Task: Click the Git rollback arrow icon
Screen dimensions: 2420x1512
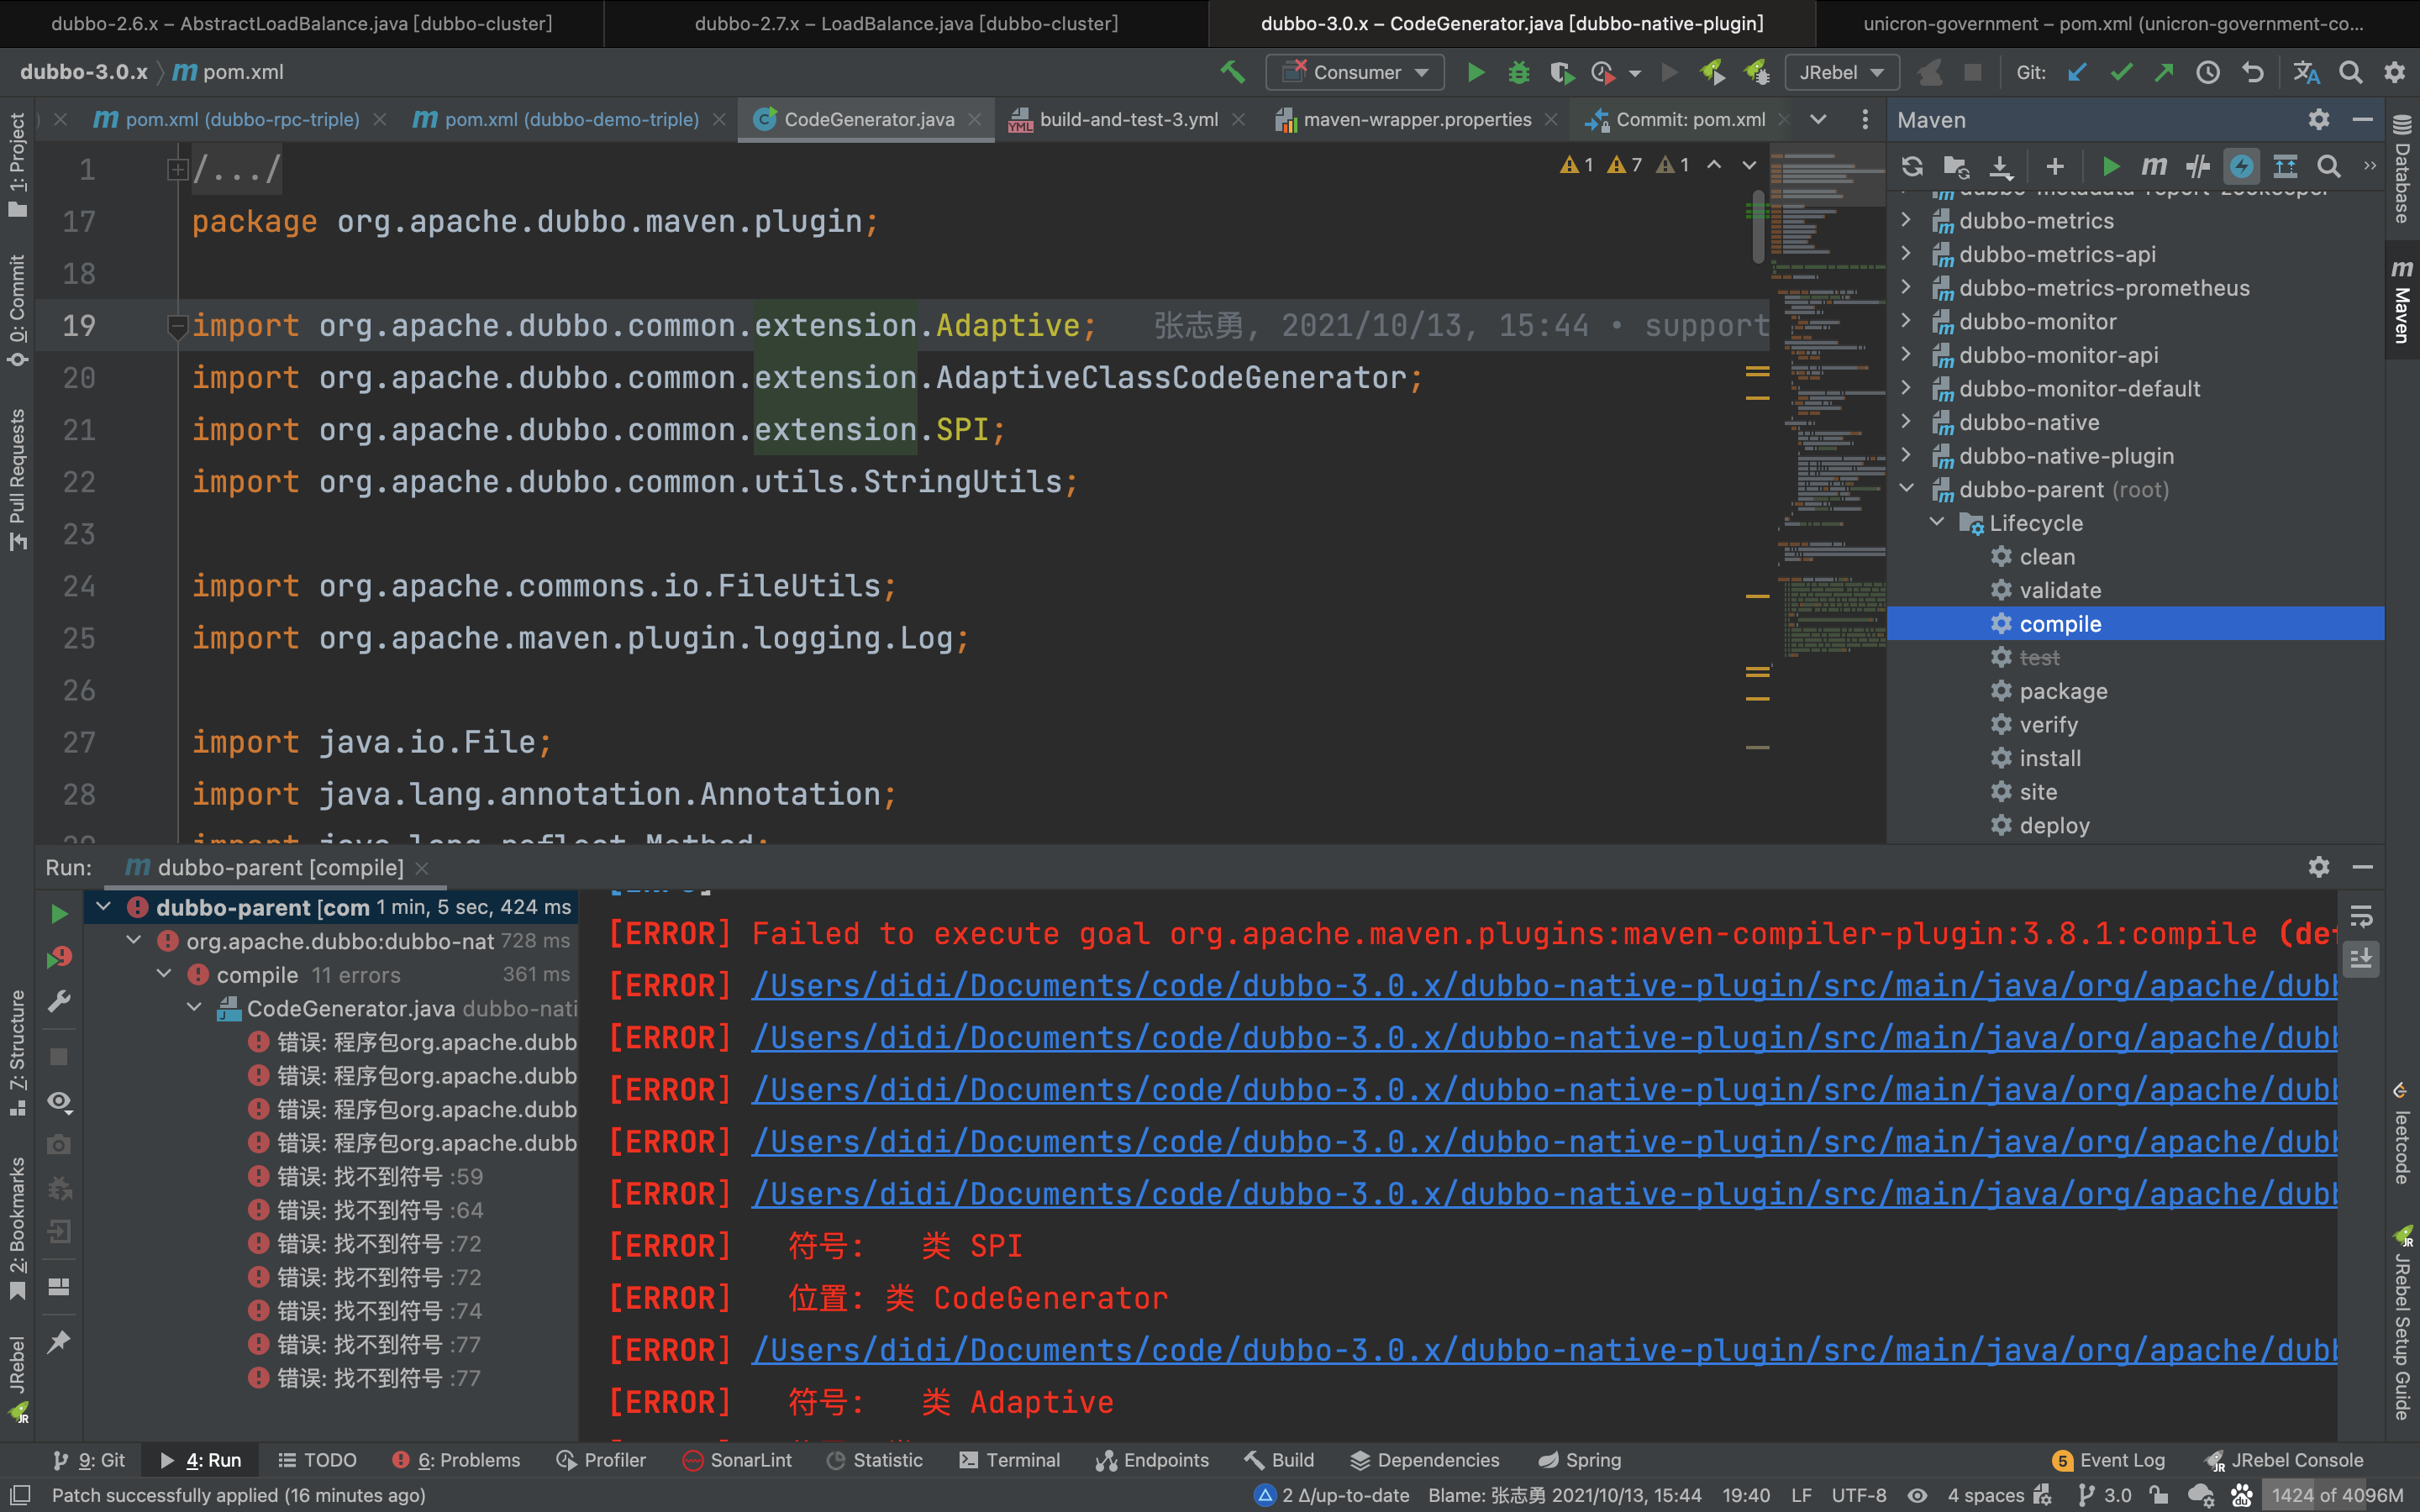Action: [2252, 72]
